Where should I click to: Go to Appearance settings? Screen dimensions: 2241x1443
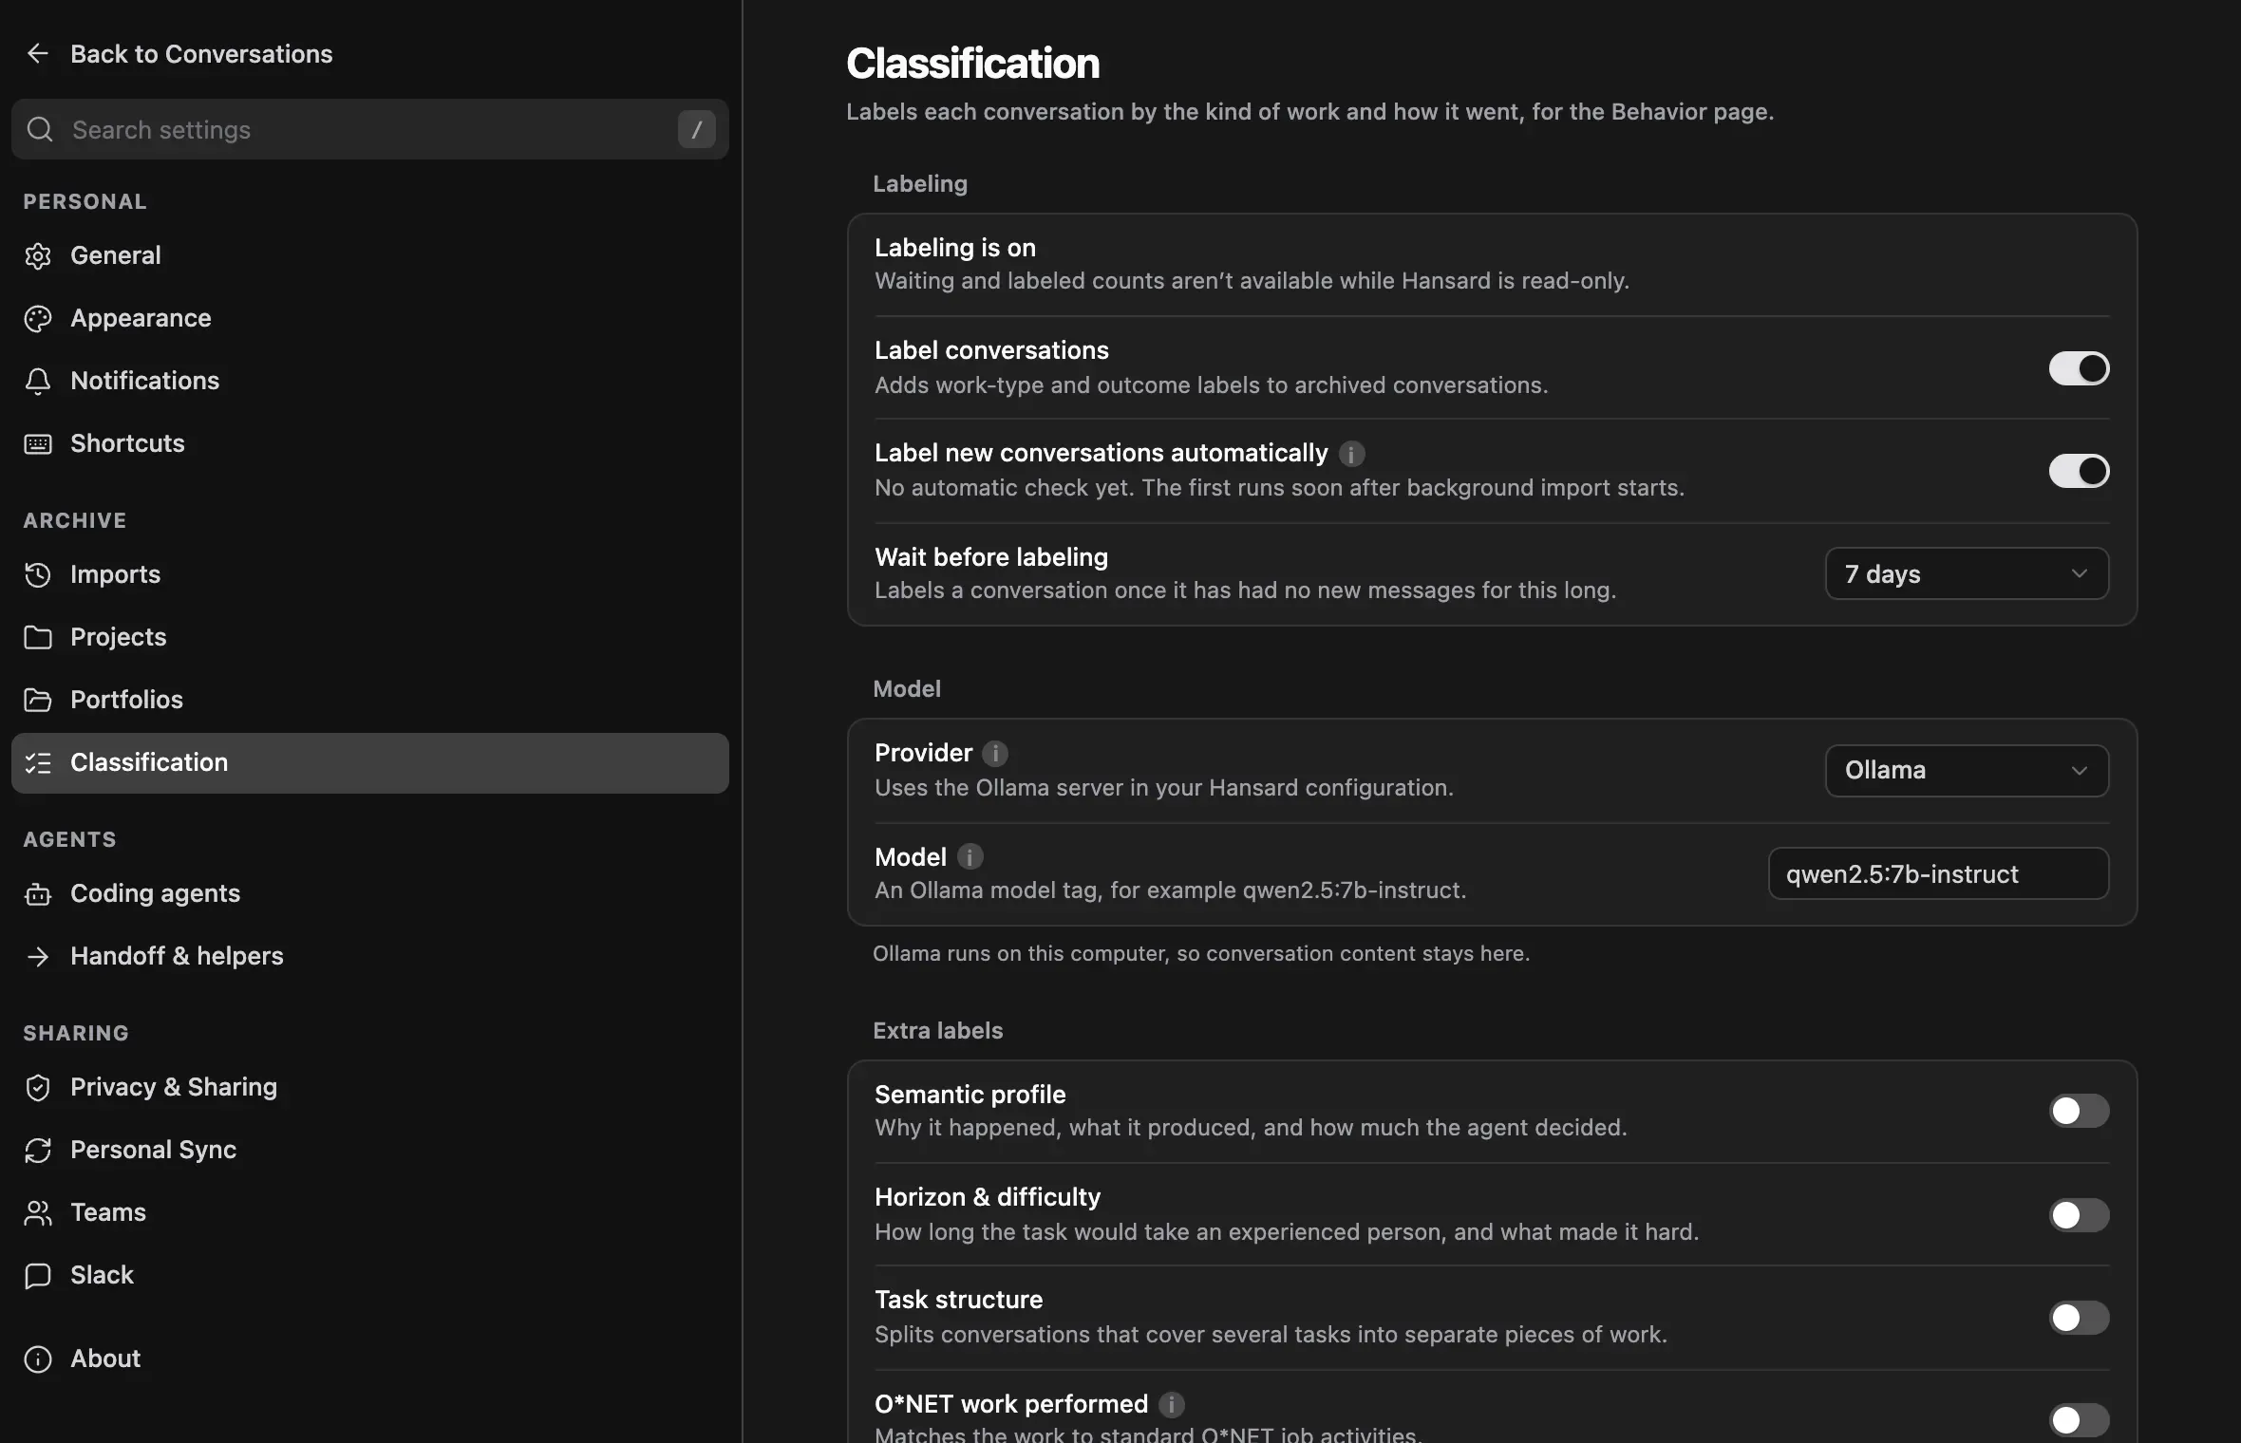(370, 318)
